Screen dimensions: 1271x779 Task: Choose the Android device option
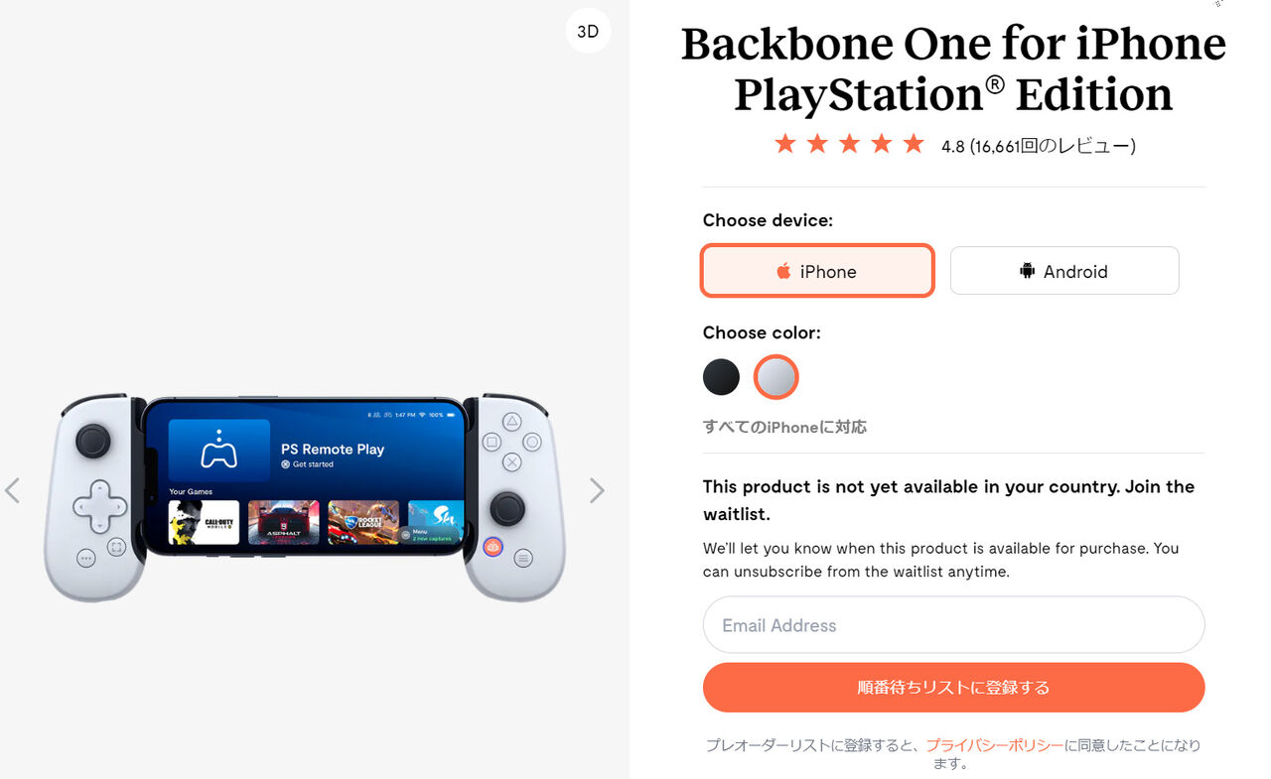coord(1063,271)
